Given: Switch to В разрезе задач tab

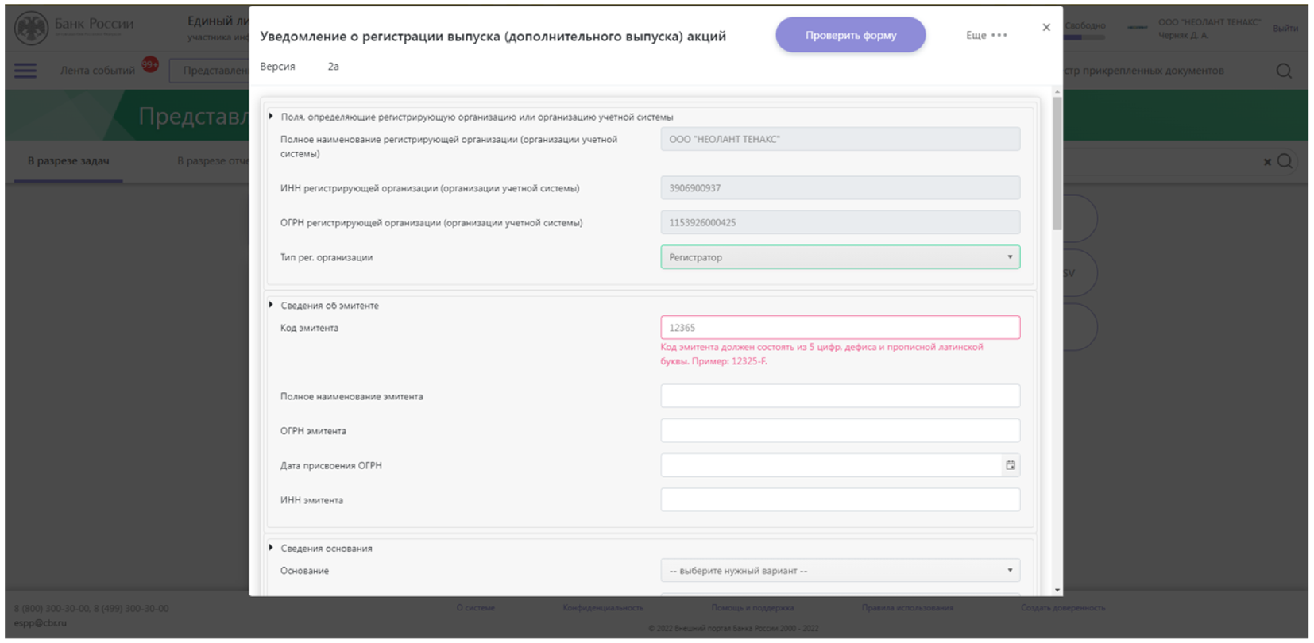Looking at the screenshot, I should (68, 161).
